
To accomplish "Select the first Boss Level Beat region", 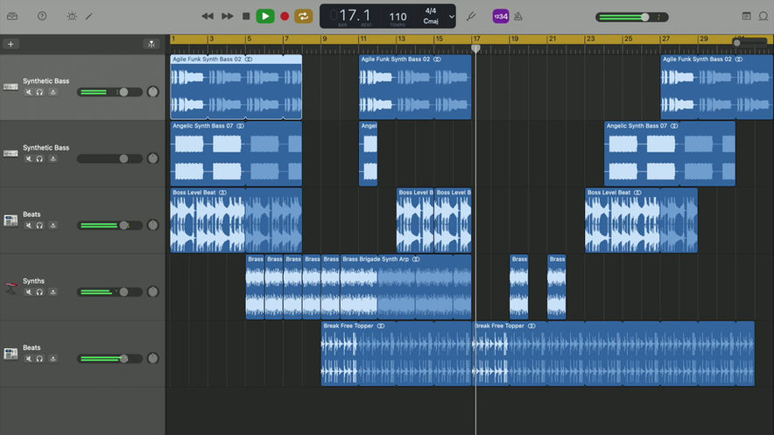I will [x=236, y=220].
